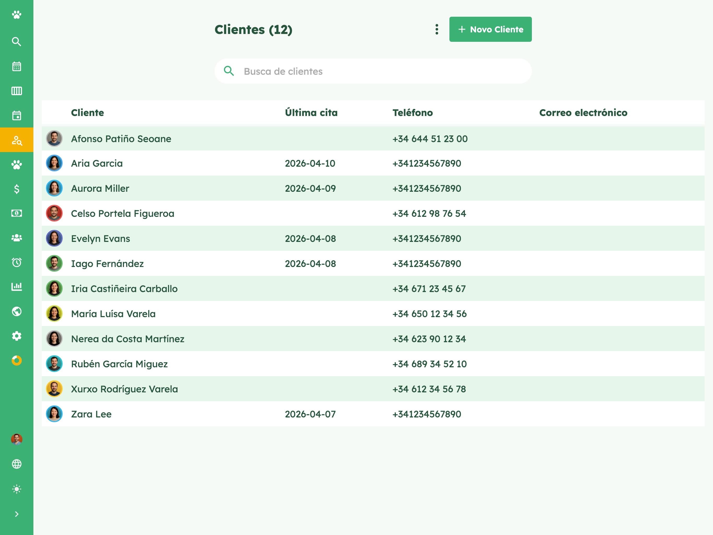Screen dimensions: 713x535
Task: Click phone +34 689 34 52 10
Action: (430, 364)
